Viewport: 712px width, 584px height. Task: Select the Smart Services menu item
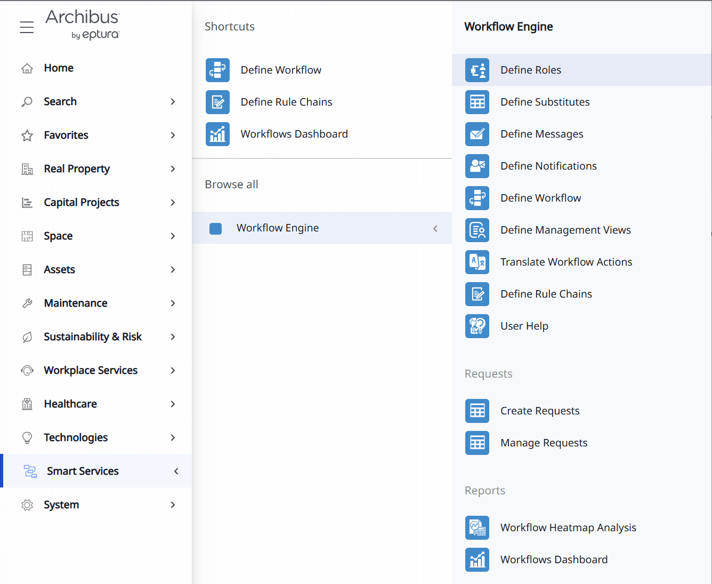pyautogui.click(x=96, y=471)
